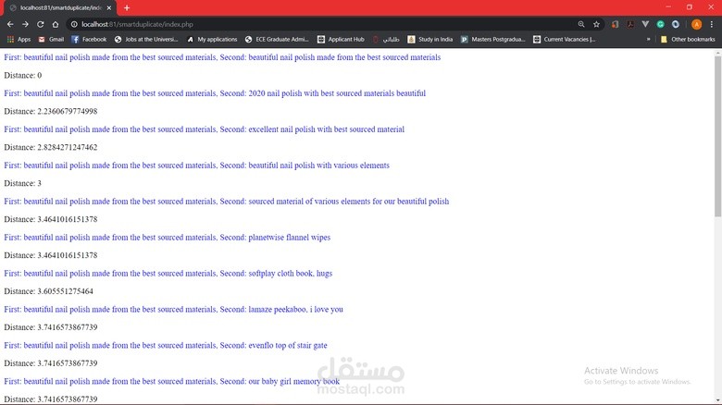This screenshot has width=722, height=405.
Task: Go back using the browser back arrow
Action: pos(10,24)
